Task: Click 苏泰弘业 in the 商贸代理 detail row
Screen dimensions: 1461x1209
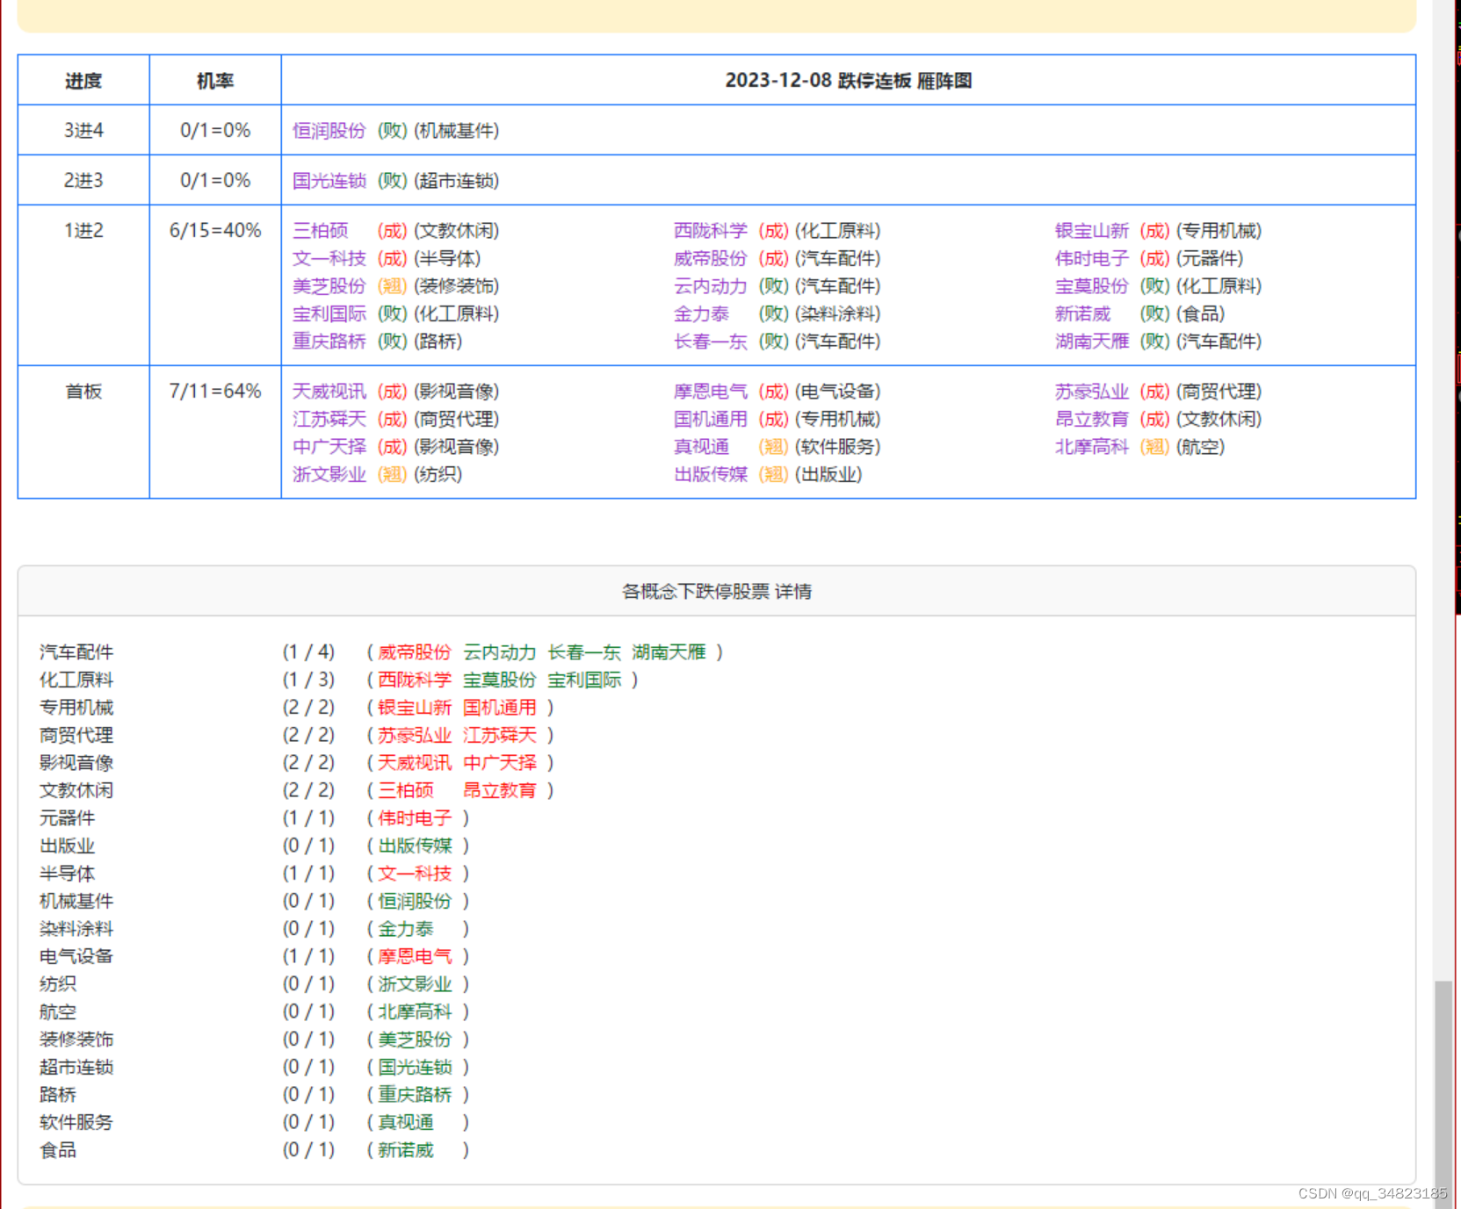Action: [415, 736]
